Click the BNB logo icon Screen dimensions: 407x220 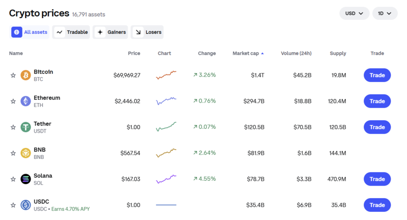26,153
